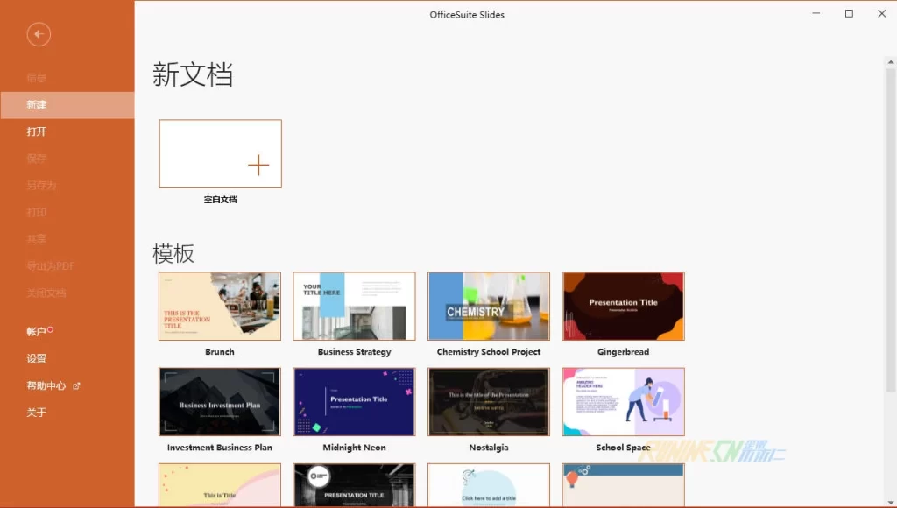This screenshot has height=508, width=897.
Task: Select the Business Strategy template
Action: coord(354,307)
